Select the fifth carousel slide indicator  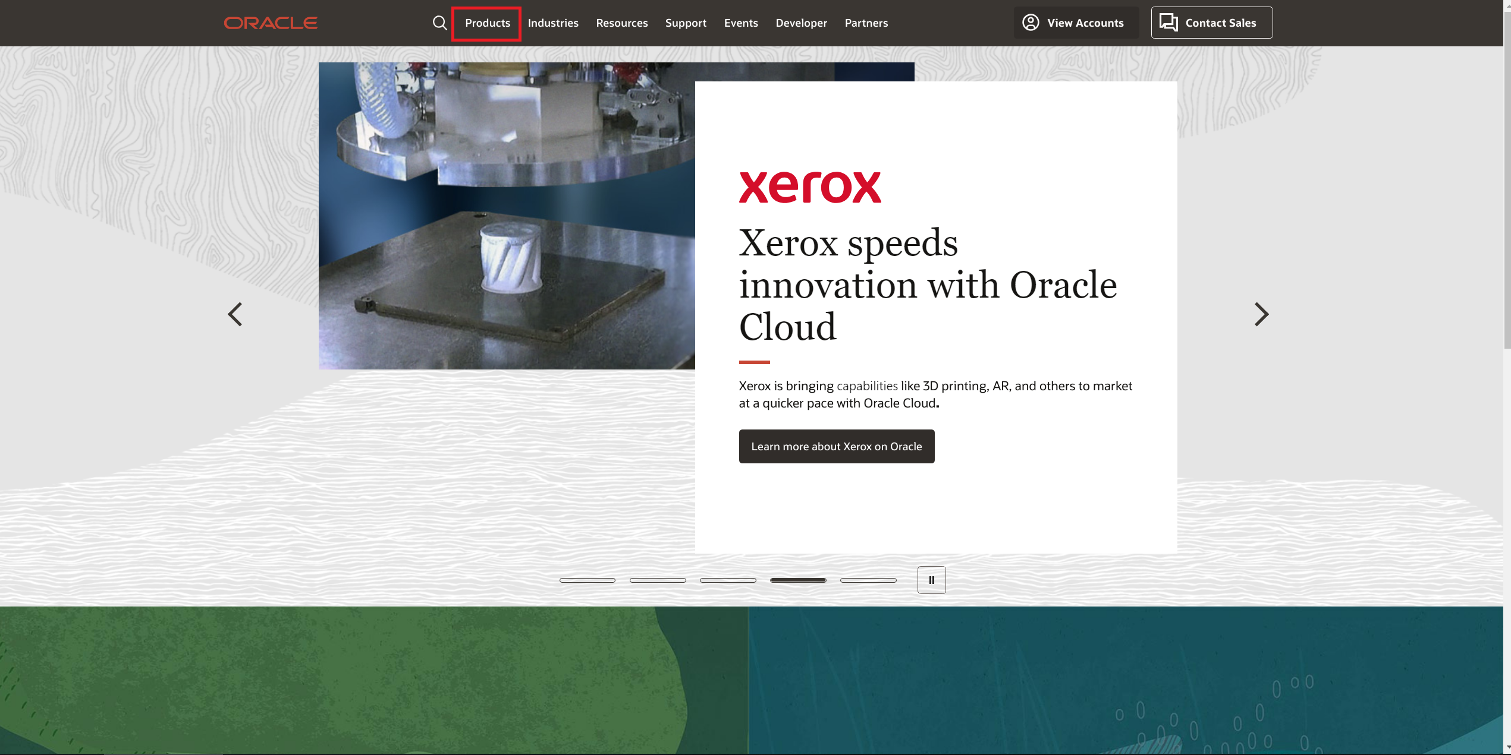868,580
